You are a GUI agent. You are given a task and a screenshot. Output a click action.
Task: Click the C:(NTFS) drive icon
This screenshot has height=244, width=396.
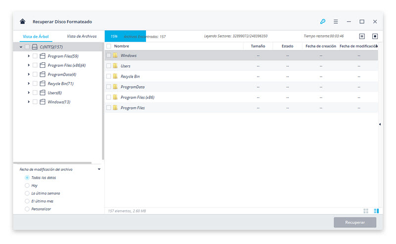[x=35, y=47]
